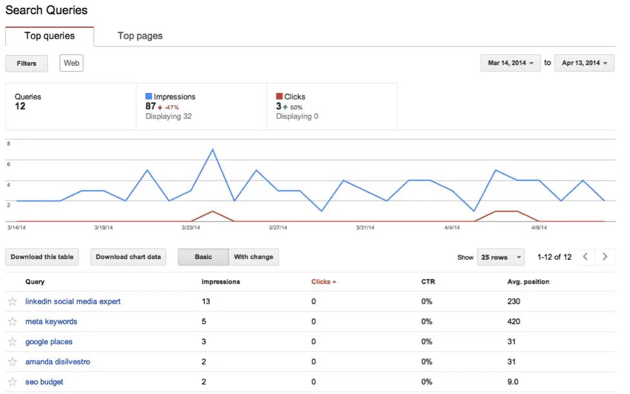Open the Mar 14, 2014 date dropdown

click(x=510, y=63)
